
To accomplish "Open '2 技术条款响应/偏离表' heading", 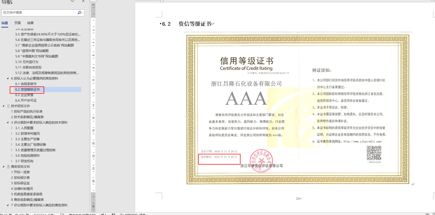I will click(x=27, y=117).
